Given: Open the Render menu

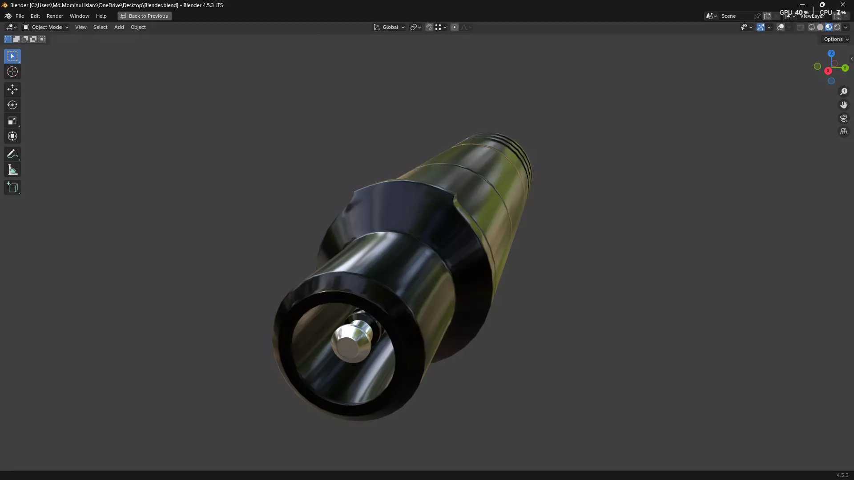Looking at the screenshot, I should [55, 16].
